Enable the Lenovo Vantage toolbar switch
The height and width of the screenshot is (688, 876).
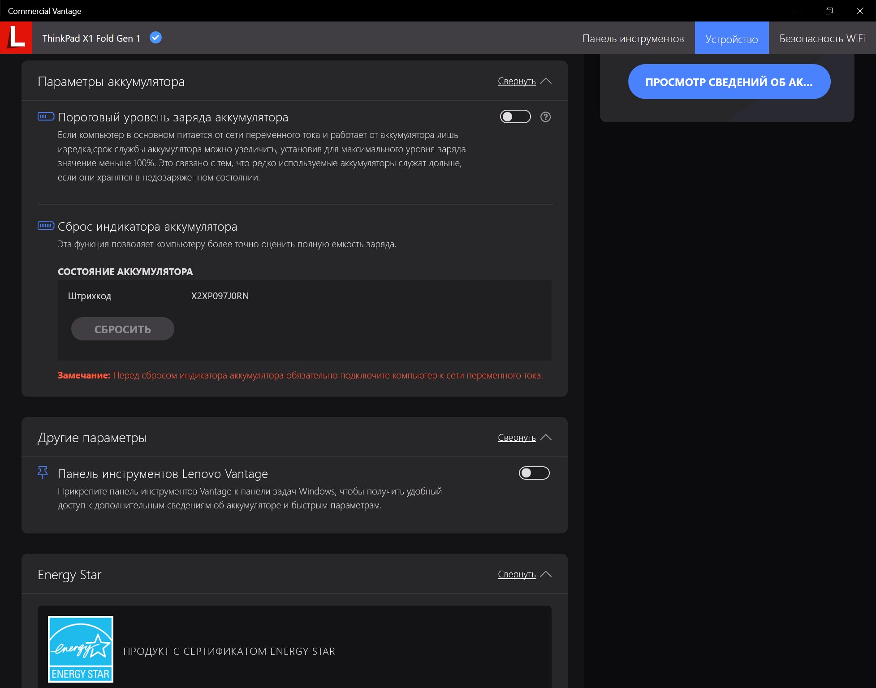pyautogui.click(x=534, y=473)
